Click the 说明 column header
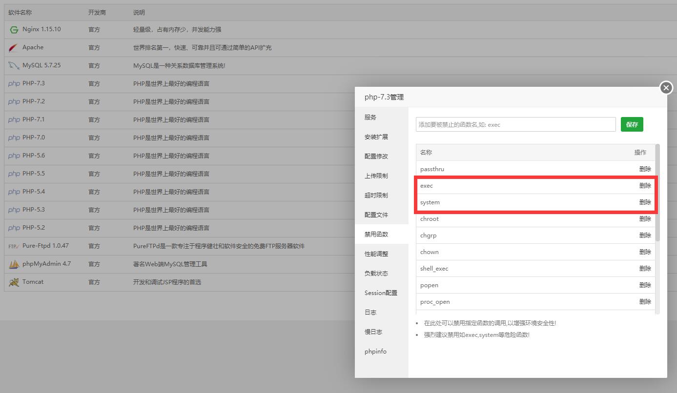Screen dimensions: 677x393 point(139,12)
